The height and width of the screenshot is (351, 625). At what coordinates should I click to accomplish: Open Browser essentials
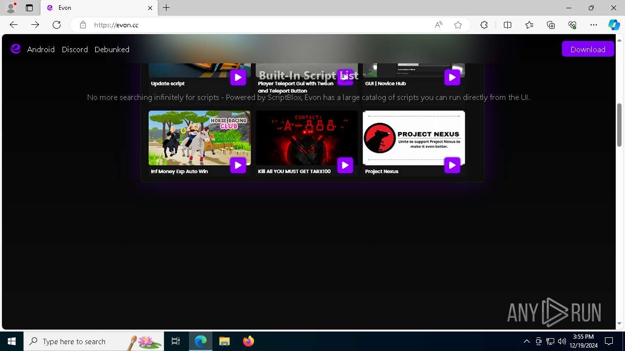tap(572, 25)
